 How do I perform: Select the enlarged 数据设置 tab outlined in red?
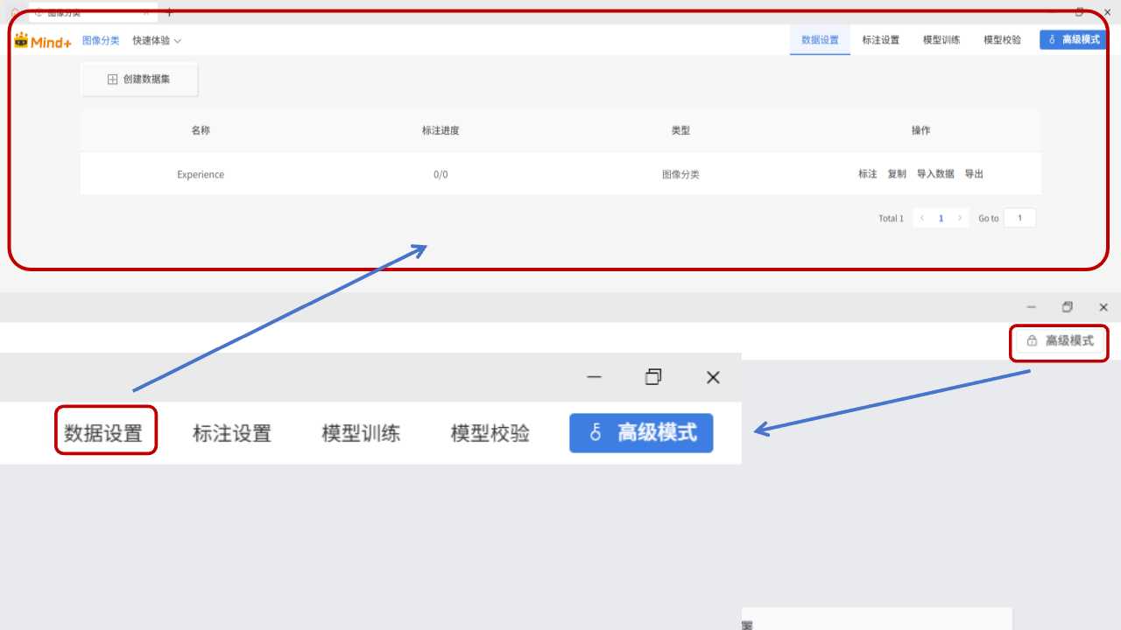pyautogui.click(x=103, y=433)
